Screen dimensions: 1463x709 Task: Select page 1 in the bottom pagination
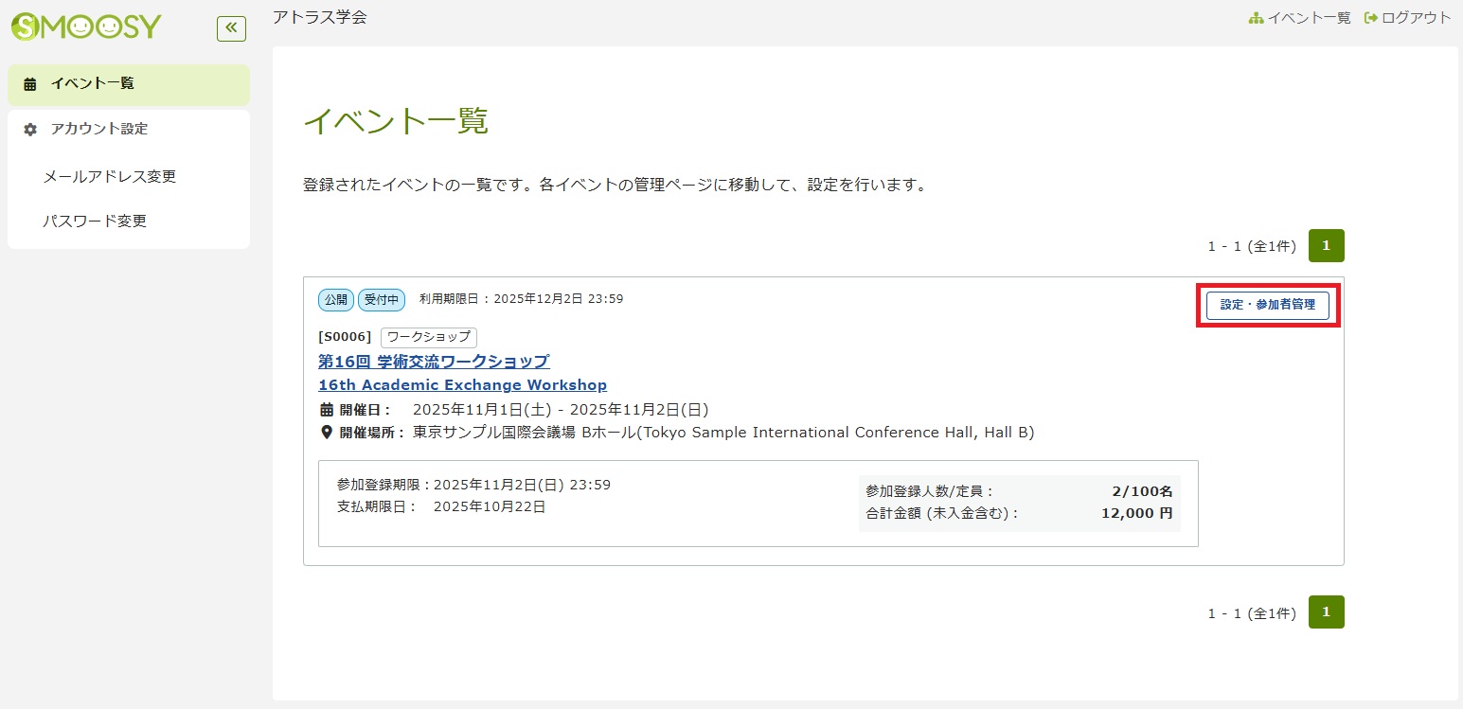pos(1326,612)
